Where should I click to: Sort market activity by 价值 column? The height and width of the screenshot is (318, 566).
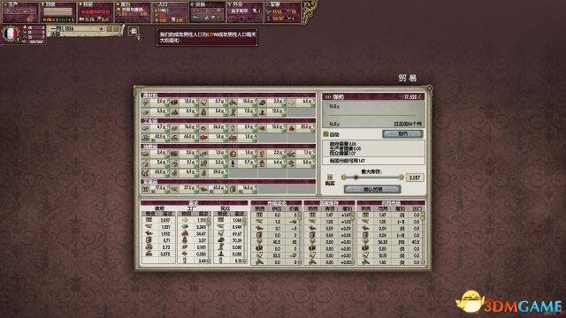point(294,208)
